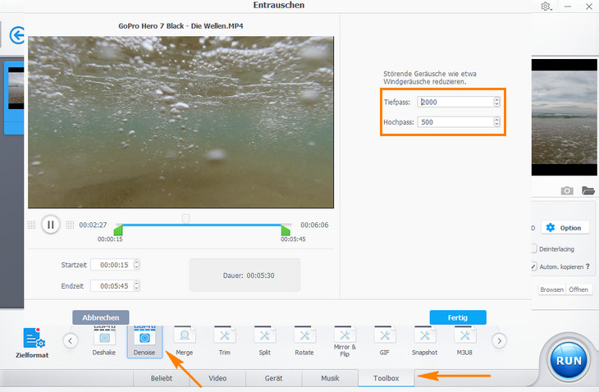The width and height of the screenshot is (599, 392).
Task: Click the video clip thumbnail in left list
Action: click(16, 88)
